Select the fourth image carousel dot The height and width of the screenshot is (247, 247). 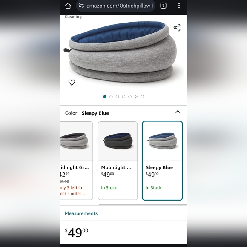[123, 97]
